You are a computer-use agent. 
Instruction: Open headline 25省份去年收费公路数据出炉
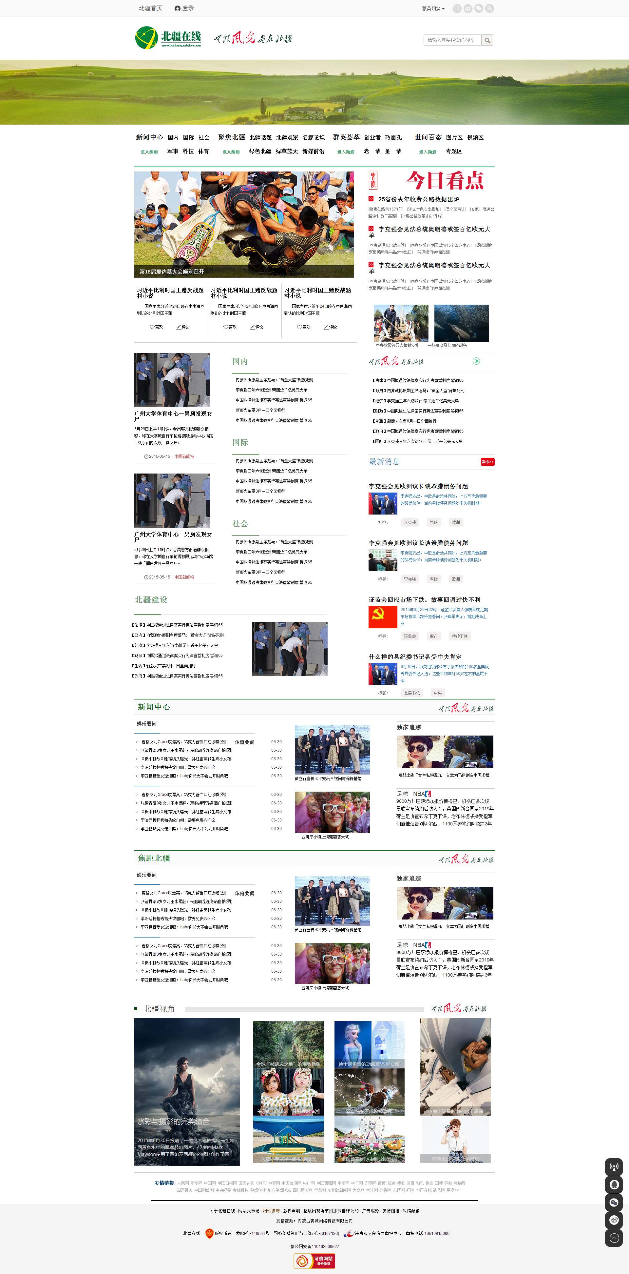pos(418,199)
